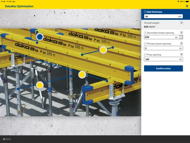Click the Slab thickness label
Viewport: 190px width, 143px height.
(154, 12)
